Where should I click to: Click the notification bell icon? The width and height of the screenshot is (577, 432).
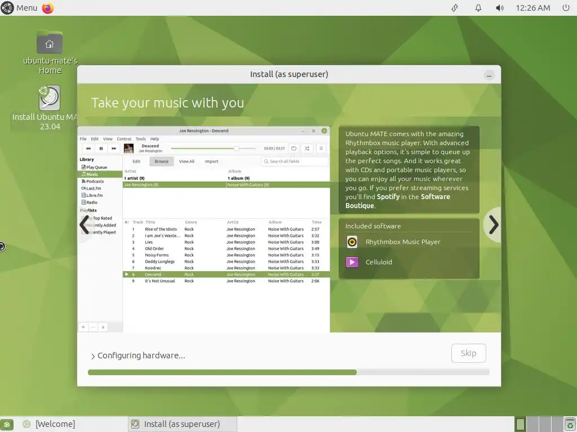(478, 8)
